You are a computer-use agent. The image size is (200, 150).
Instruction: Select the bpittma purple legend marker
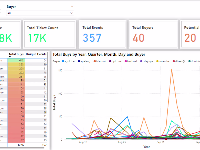pyautogui.click(x=110, y=61)
